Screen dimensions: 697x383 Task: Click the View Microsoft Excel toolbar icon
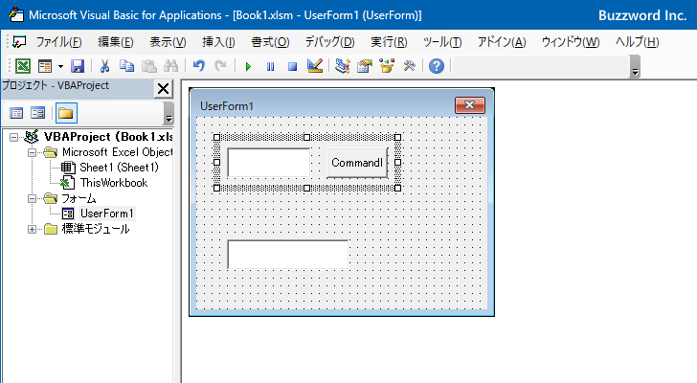click(x=23, y=66)
